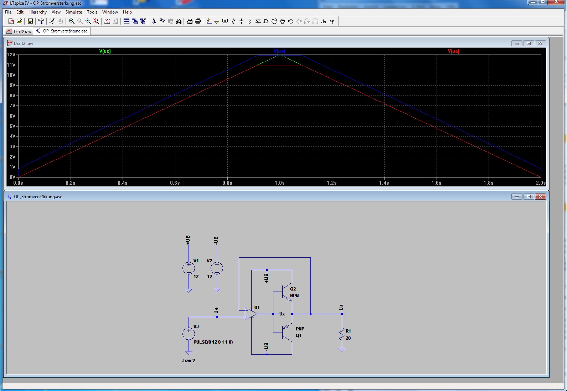Maximize the Draft2.raw plot window
Screen dimensions: 567x391
(x=529, y=43)
